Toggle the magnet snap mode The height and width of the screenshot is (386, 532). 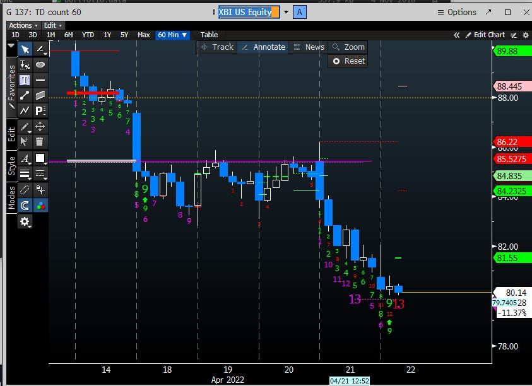pos(25,205)
